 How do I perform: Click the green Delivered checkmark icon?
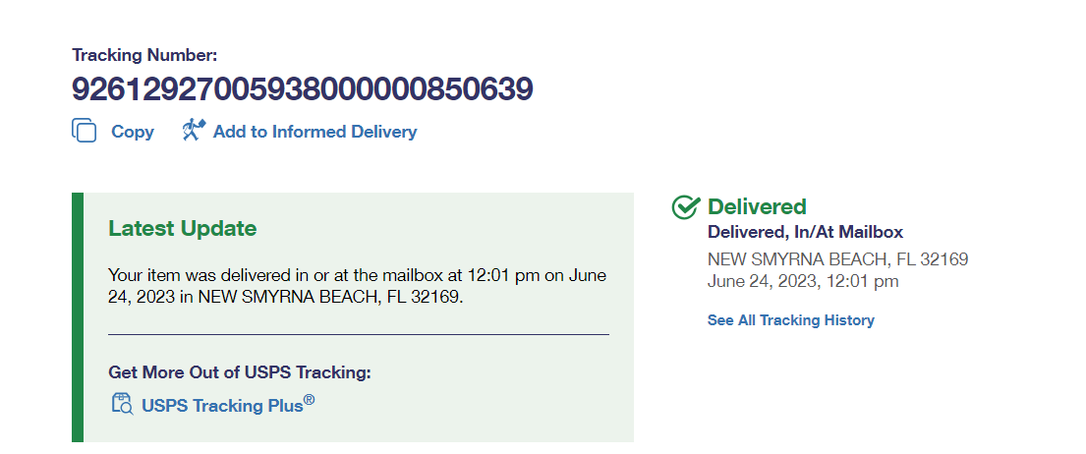coord(685,207)
